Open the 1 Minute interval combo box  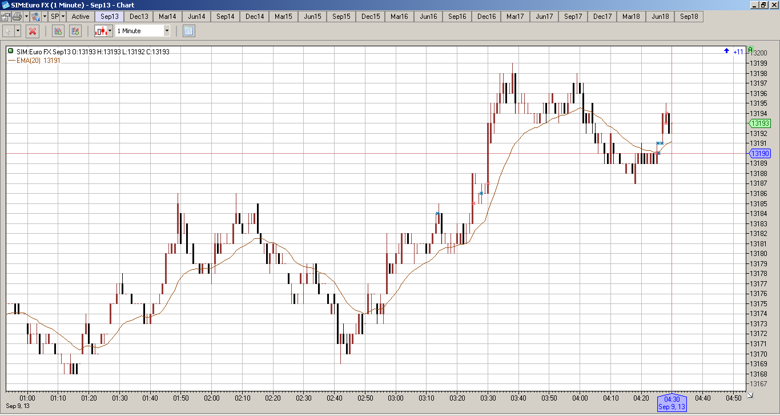click(x=143, y=31)
